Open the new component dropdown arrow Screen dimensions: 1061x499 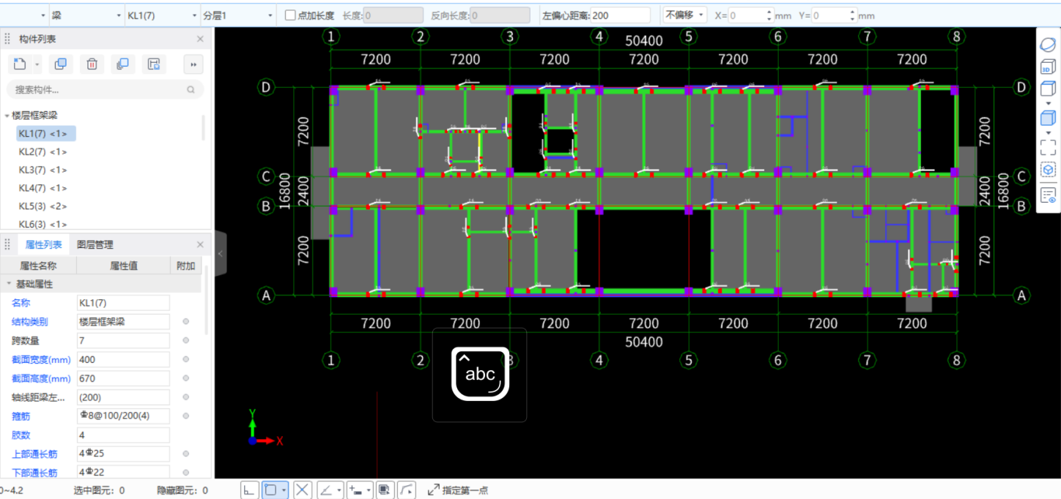coord(37,64)
